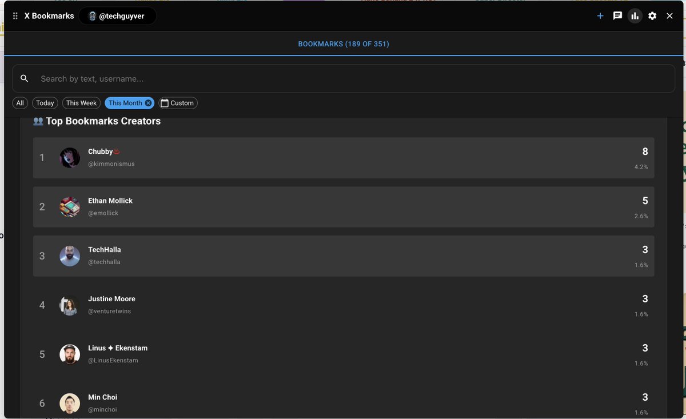Image resolution: width=686 pixels, height=419 pixels.
Task: Open the statistics chart panel icon
Action: tap(635, 15)
